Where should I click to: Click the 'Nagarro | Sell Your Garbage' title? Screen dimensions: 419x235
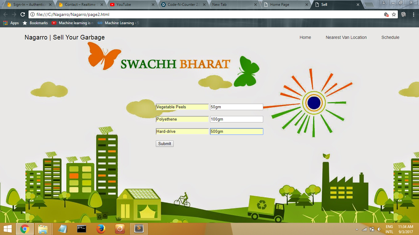65,37
